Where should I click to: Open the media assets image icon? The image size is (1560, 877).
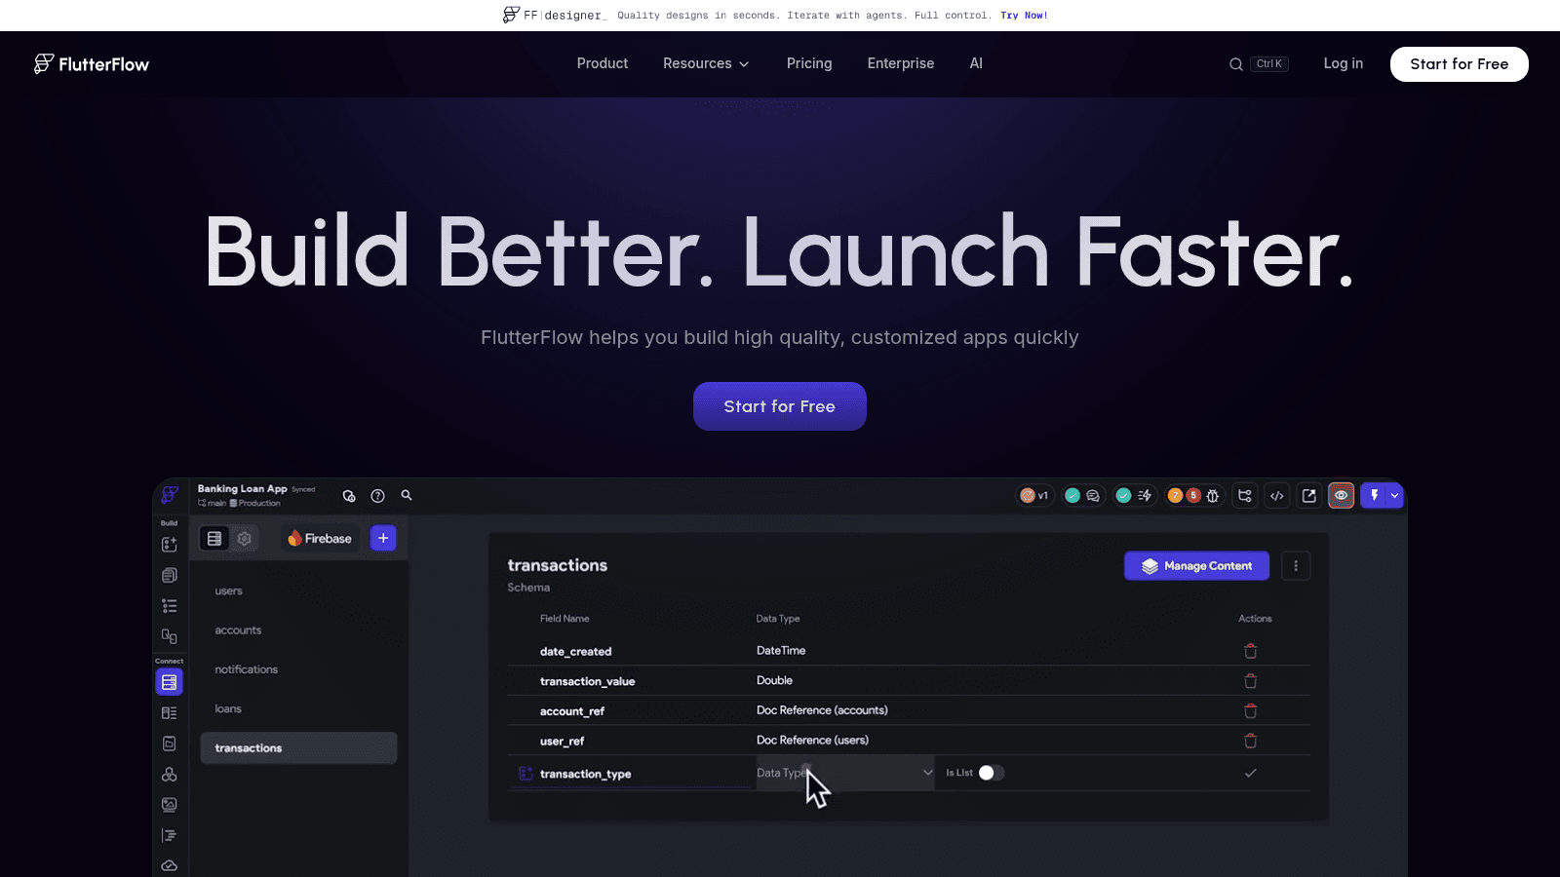click(170, 805)
